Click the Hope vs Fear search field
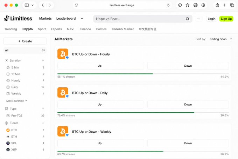The width and height of the screenshot is (238, 159). pyautogui.click(x=143, y=19)
